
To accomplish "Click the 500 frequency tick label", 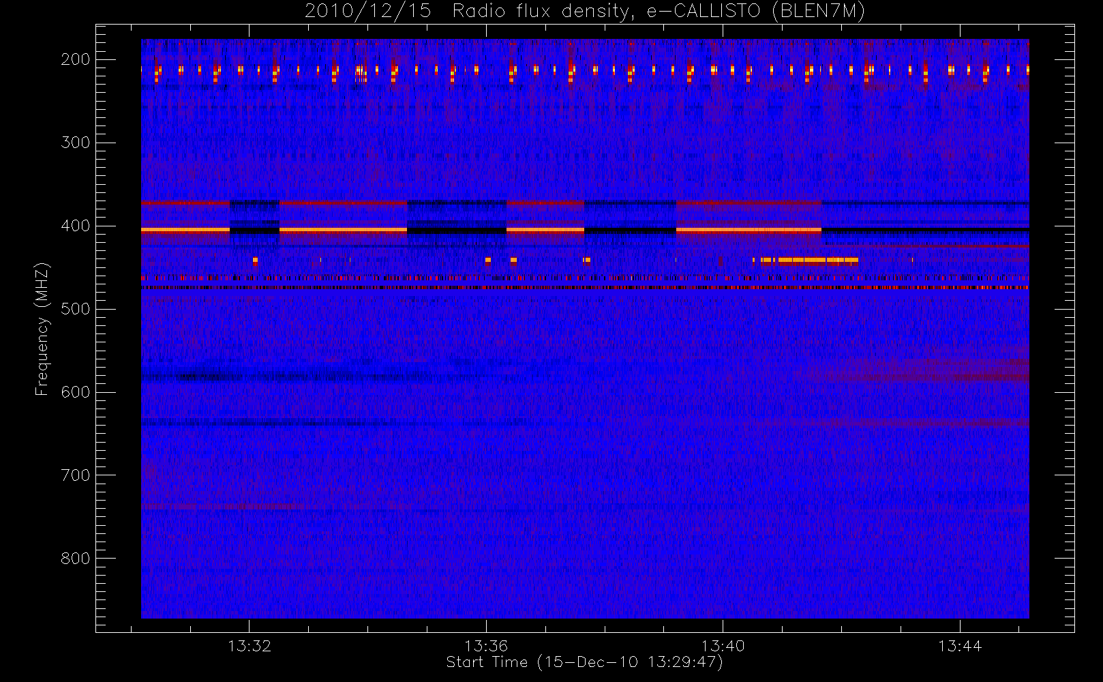I will (x=76, y=309).
